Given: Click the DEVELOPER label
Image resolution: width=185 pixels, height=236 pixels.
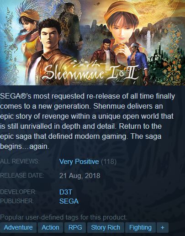Looking at the screenshot, I should click(18, 192).
